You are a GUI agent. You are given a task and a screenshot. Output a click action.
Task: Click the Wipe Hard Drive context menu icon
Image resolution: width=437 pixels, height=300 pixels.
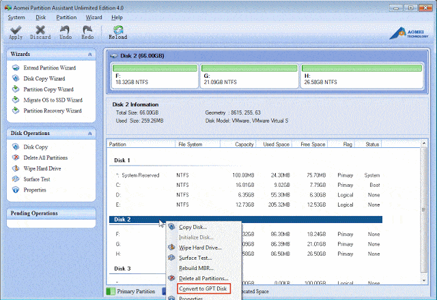tap(171, 247)
